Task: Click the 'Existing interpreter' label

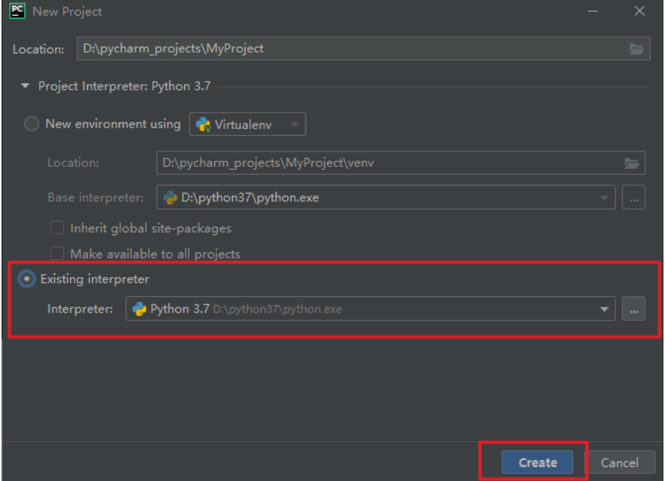Action: [x=94, y=279]
